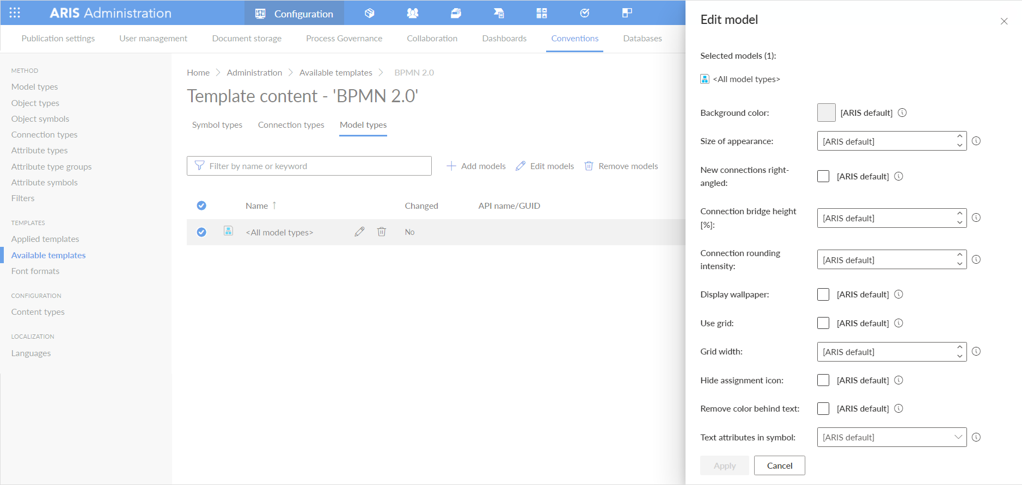Click Cancel in Edit model panel
1022x485 pixels.
pyautogui.click(x=780, y=465)
